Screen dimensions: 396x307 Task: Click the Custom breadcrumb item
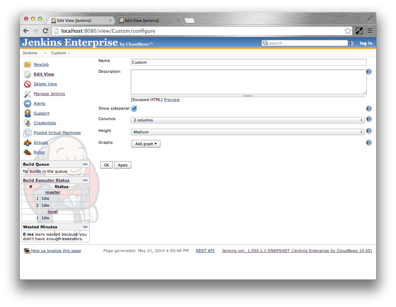[x=58, y=53]
